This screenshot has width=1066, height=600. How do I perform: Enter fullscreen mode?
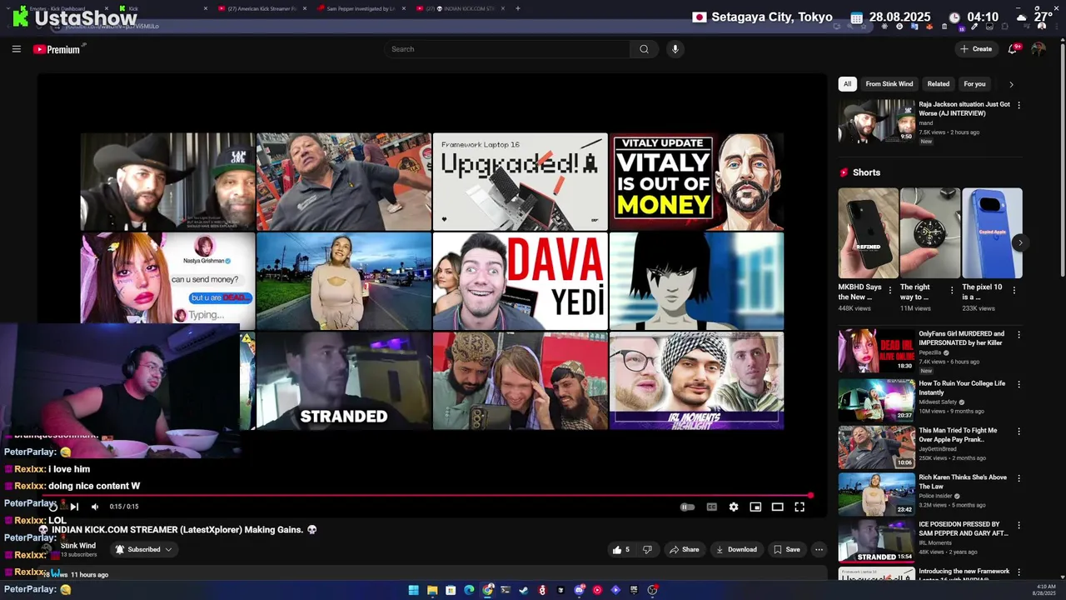(799, 507)
